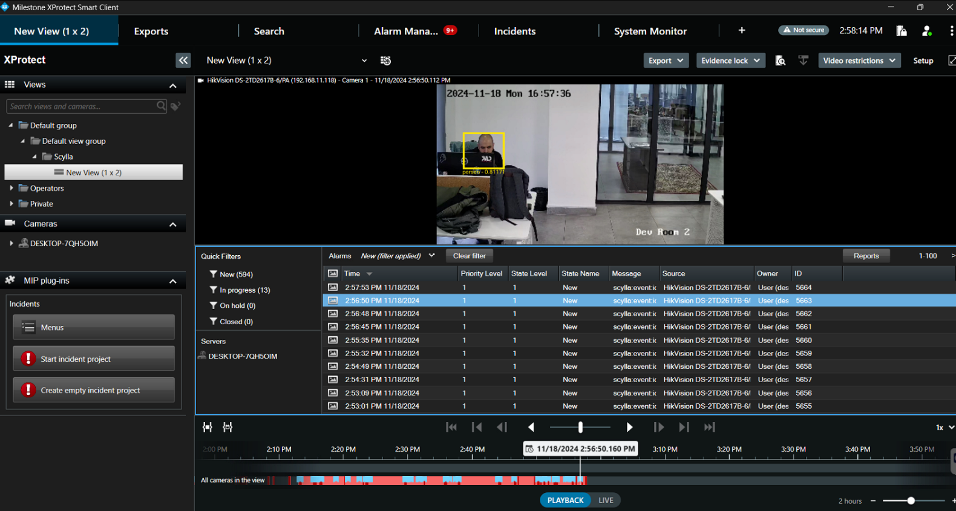This screenshot has height=511, width=956.
Task: Click the play forward button
Action: (x=629, y=428)
